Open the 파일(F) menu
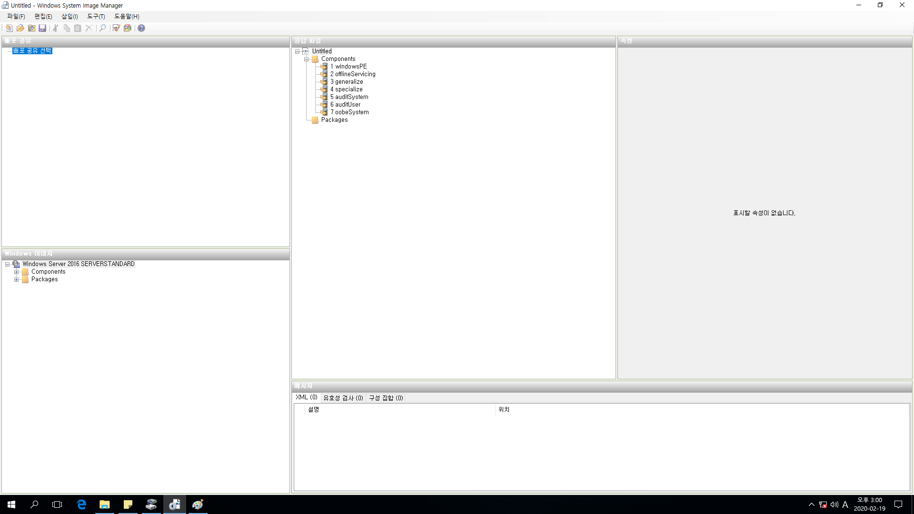 click(x=16, y=16)
